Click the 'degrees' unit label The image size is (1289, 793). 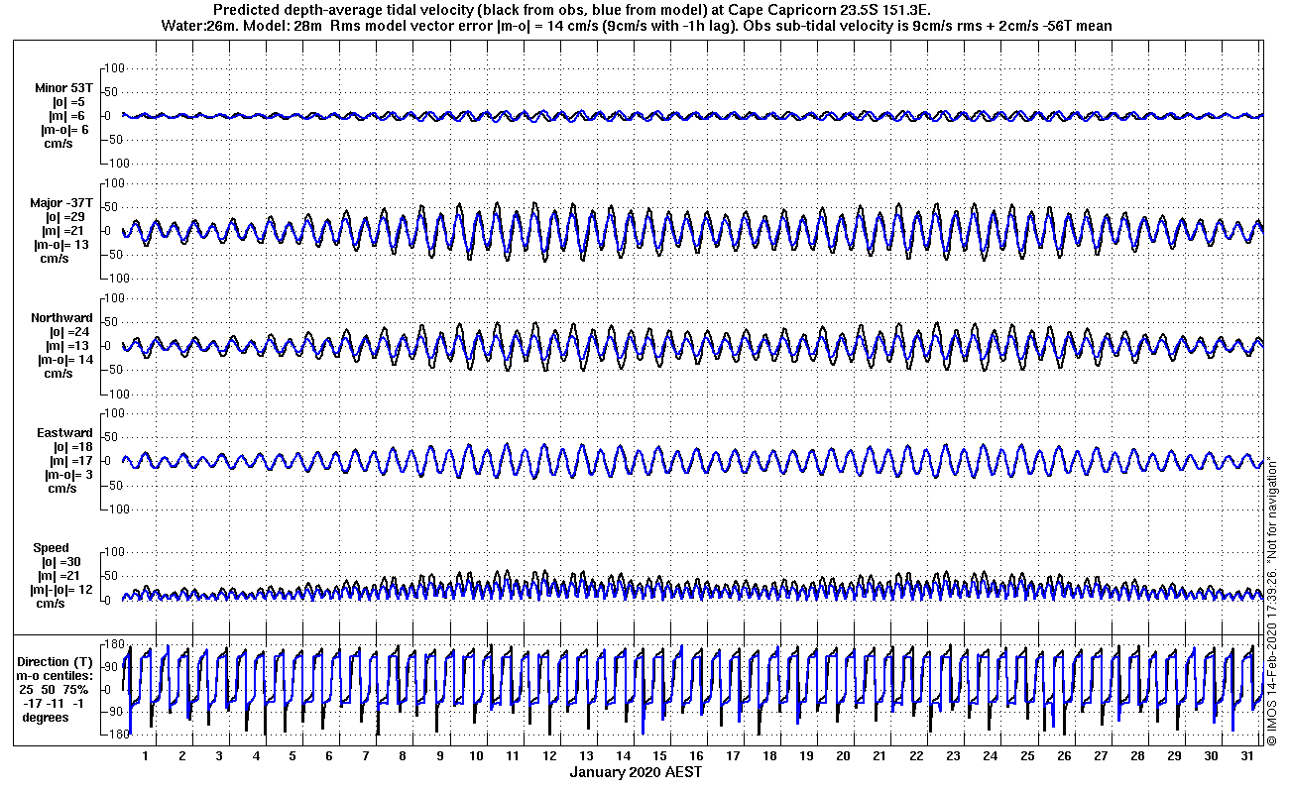46,717
